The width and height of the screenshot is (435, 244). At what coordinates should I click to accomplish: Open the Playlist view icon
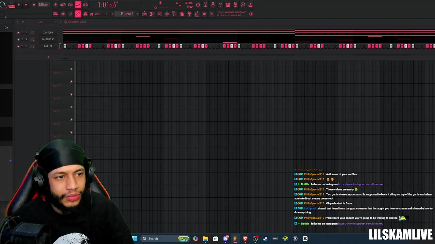coord(144,14)
